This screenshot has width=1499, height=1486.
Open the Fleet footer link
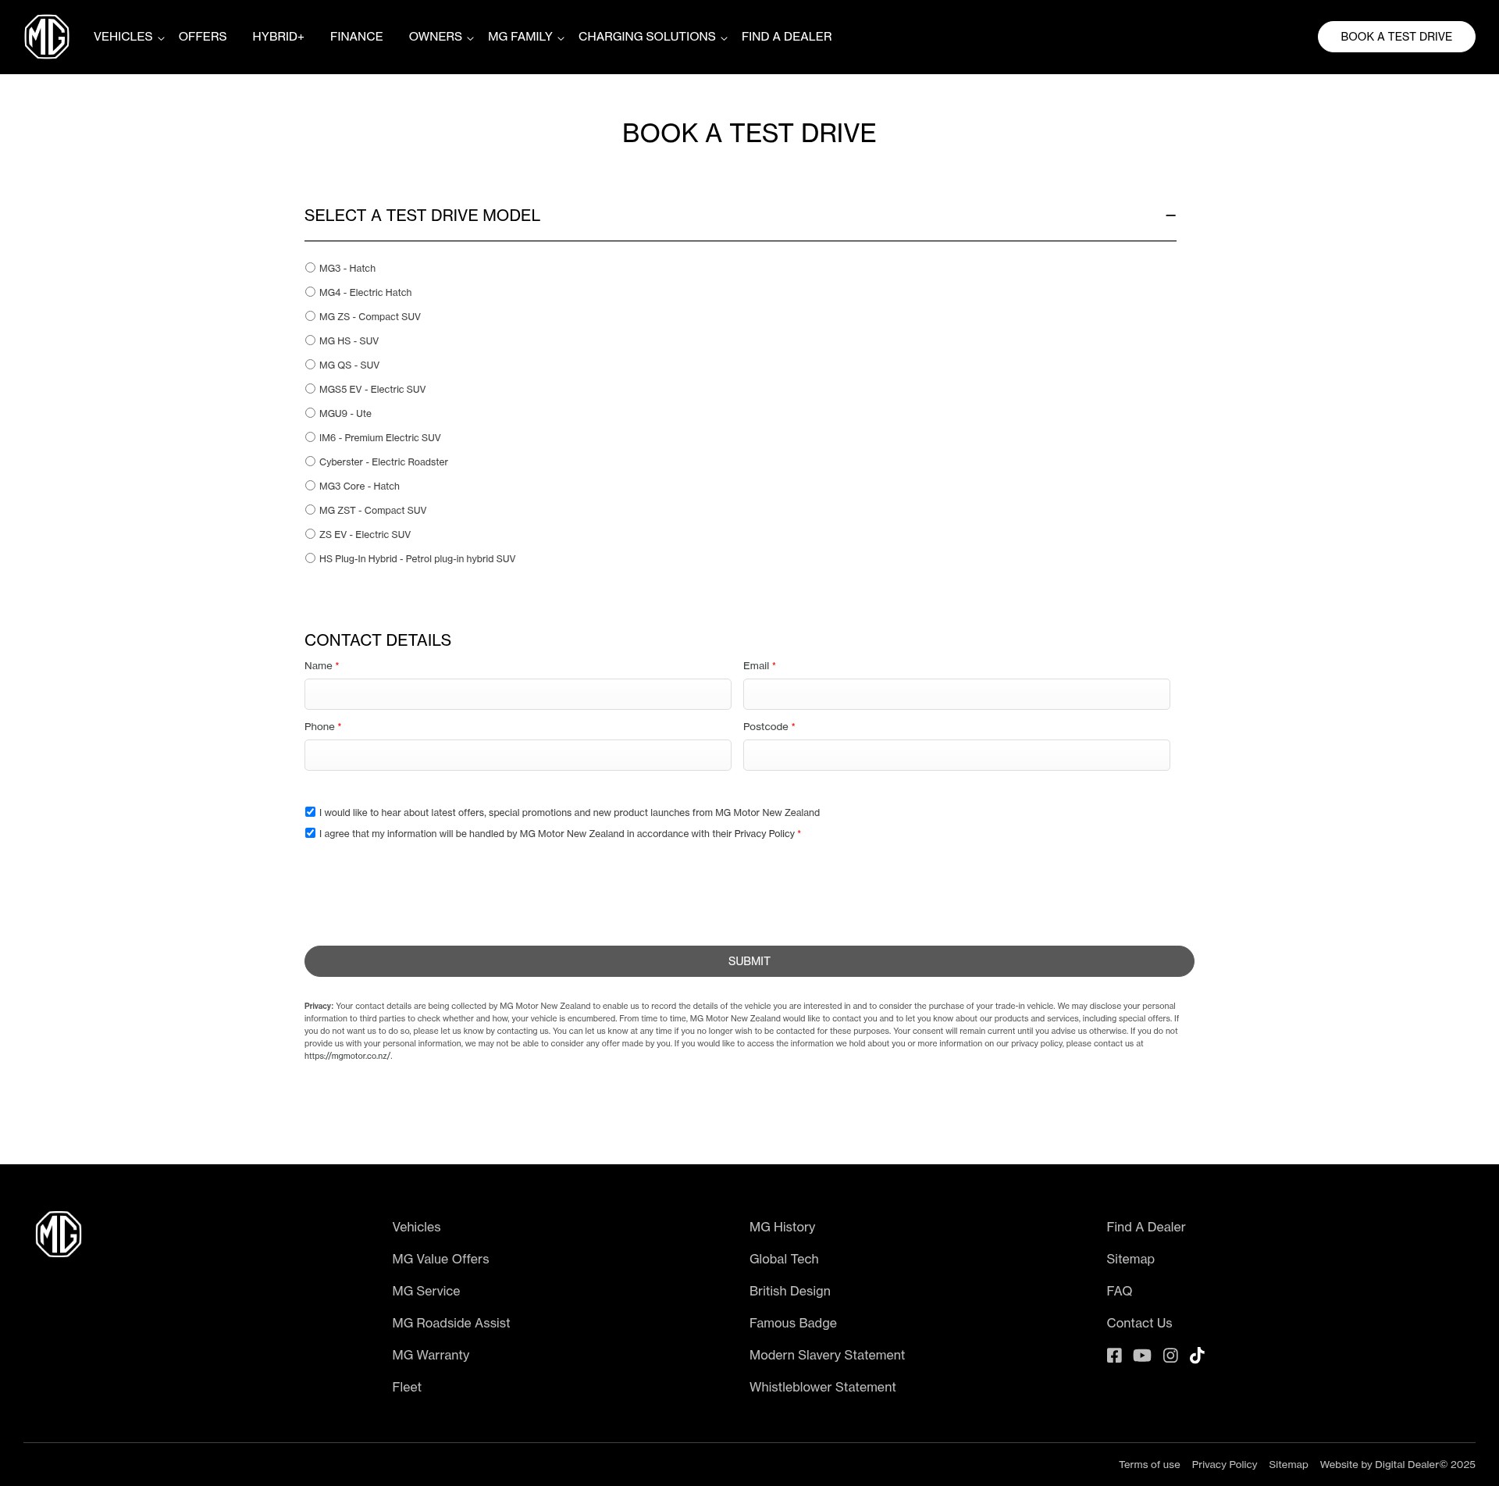[407, 1388]
